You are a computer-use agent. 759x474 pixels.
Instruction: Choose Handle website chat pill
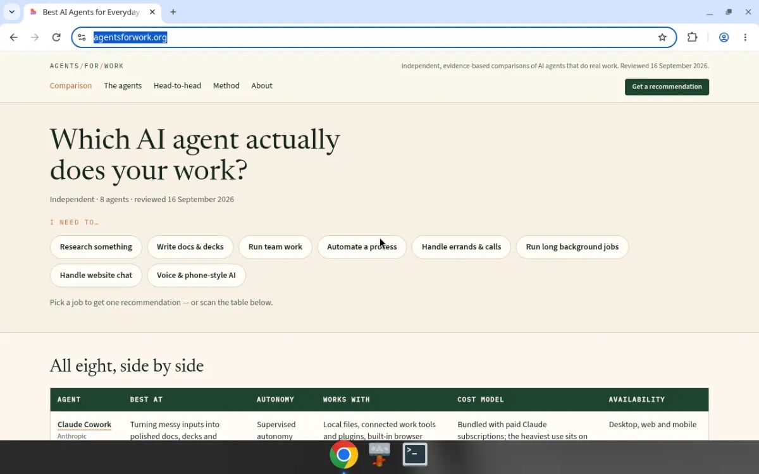tap(96, 276)
